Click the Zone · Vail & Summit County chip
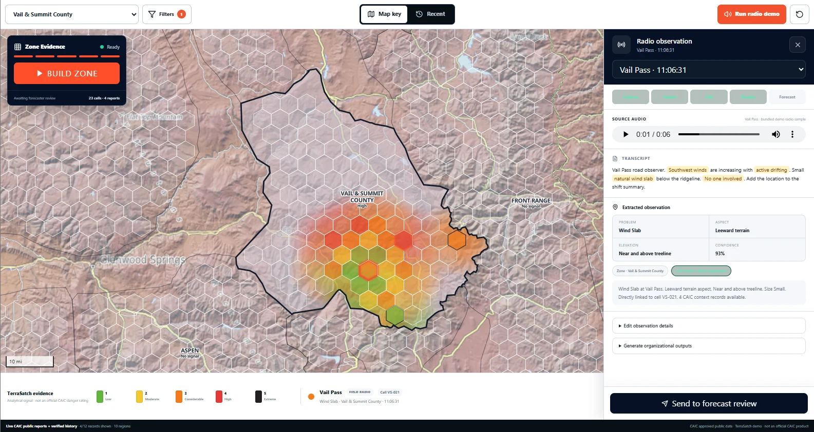 (x=640, y=271)
